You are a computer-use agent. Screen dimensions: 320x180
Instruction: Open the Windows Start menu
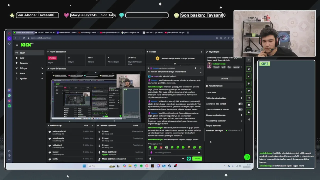pyautogui.click(x=84, y=166)
